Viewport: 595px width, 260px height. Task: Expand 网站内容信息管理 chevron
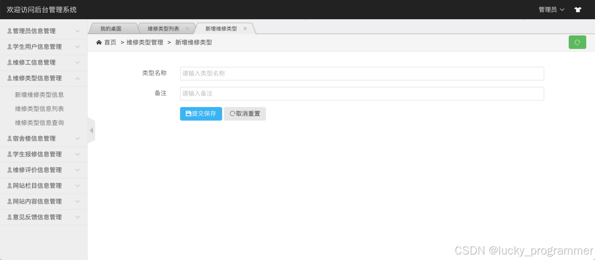pos(78,201)
